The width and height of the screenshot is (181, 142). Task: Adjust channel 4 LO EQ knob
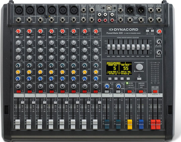51,57
